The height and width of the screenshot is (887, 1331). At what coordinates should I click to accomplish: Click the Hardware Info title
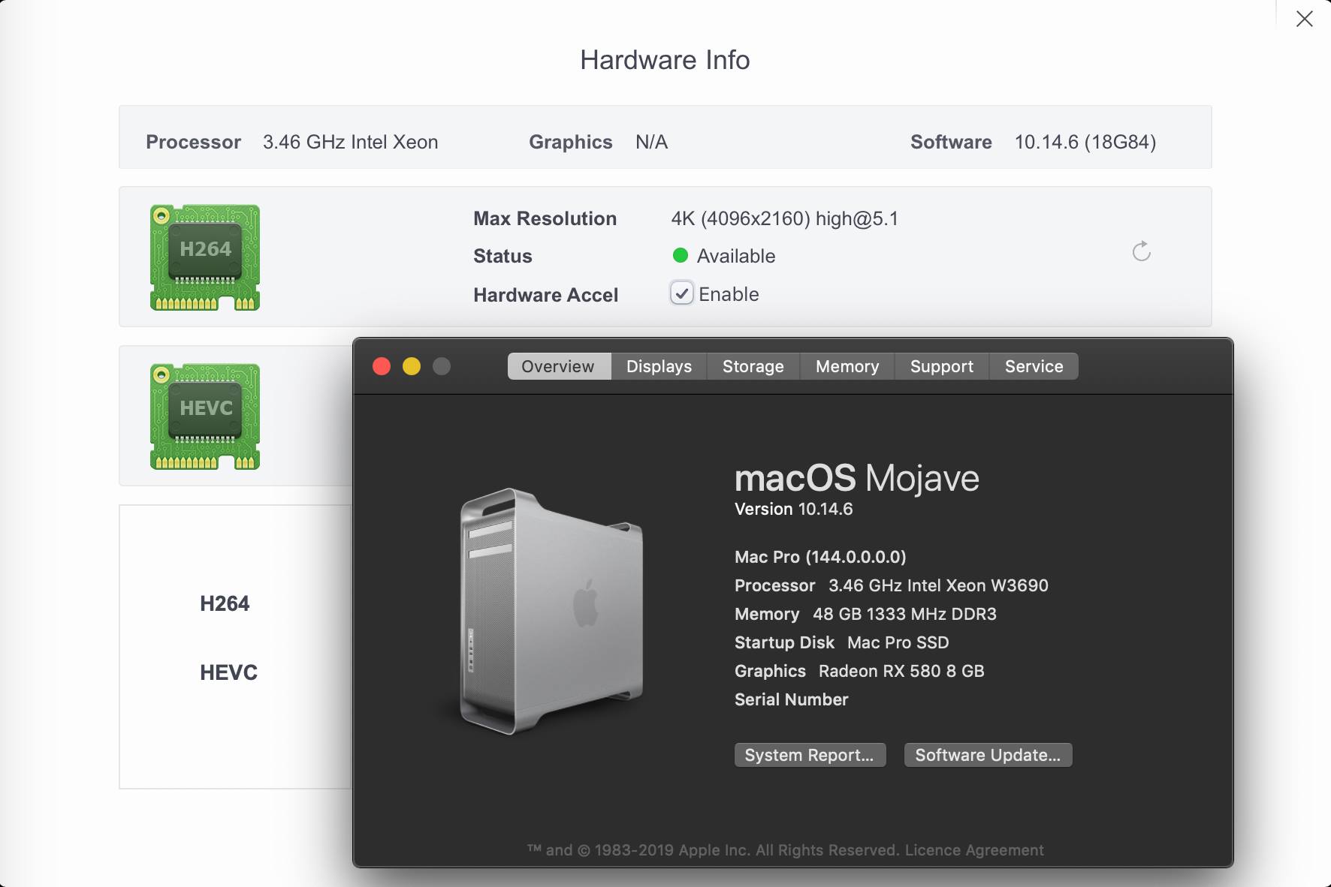point(665,60)
